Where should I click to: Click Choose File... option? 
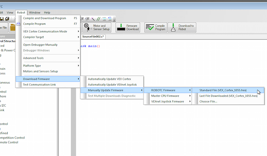pos(228,101)
